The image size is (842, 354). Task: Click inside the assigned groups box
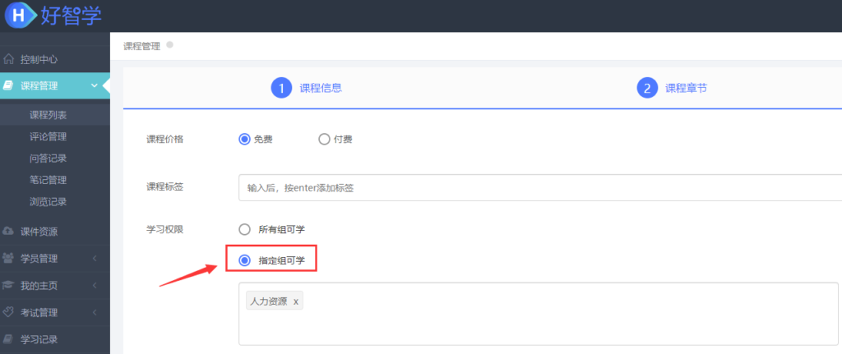pos(539,314)
